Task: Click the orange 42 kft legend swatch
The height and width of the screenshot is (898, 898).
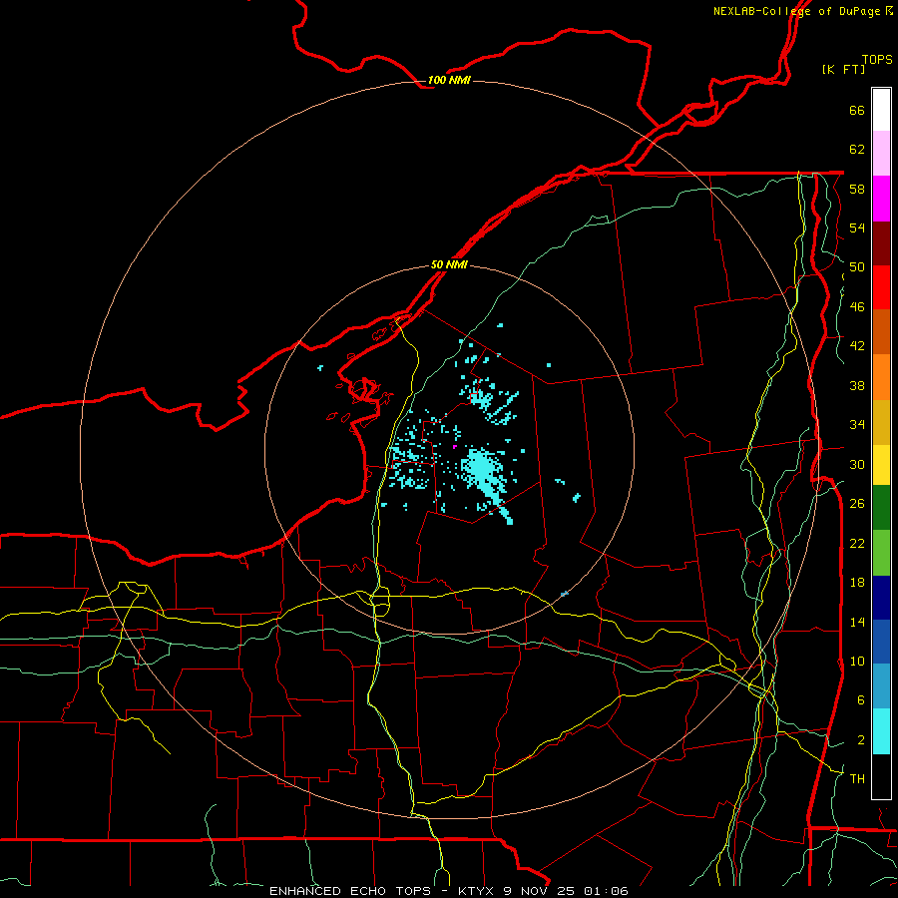Action: (881, 377)
